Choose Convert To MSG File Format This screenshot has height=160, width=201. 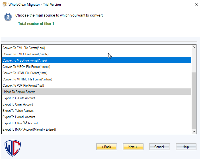point(25,60)
